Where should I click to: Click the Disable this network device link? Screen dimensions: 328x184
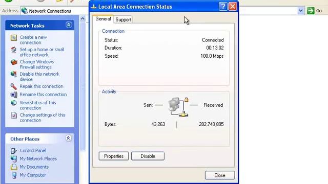point(39,77)
